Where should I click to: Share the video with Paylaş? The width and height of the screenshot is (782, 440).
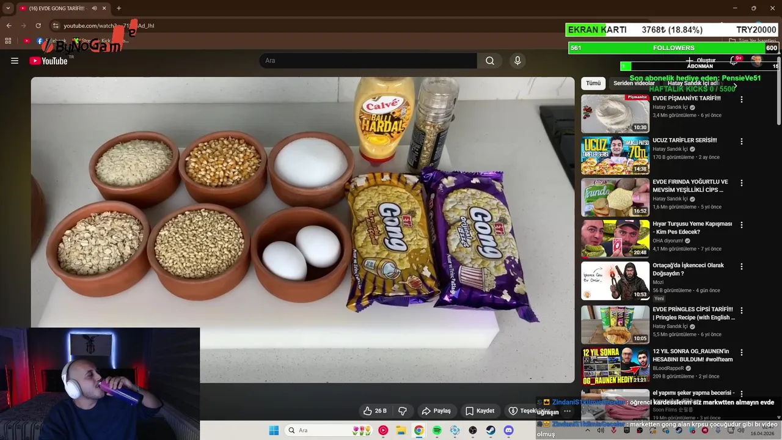click(436, 411)
